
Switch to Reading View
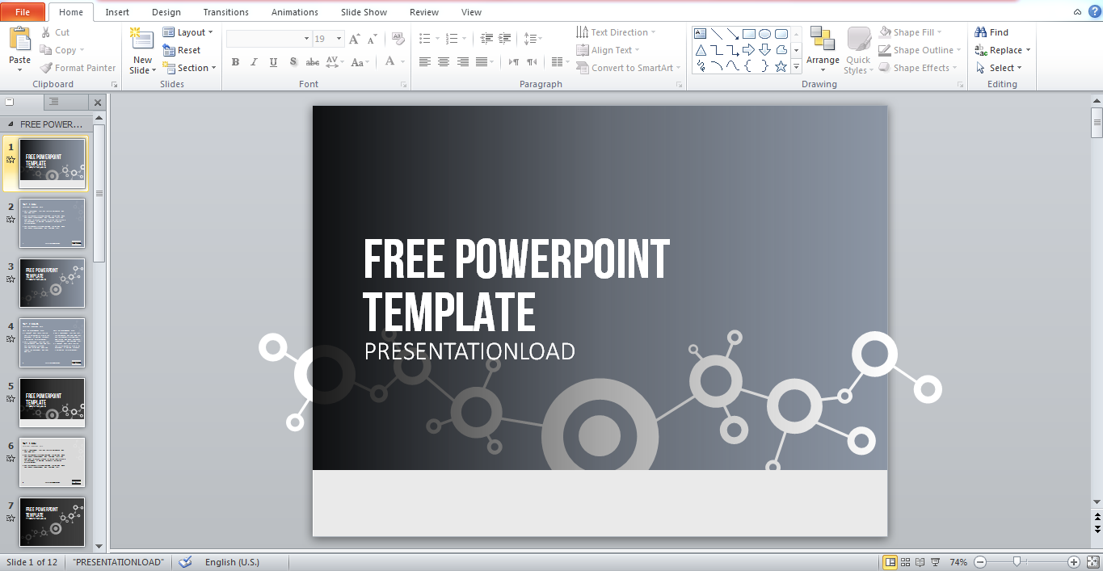[920, 562]
